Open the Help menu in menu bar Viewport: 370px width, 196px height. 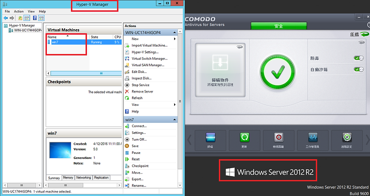(42, 11)
